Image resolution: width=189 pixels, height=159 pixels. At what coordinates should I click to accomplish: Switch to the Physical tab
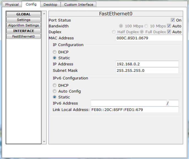tap(12, 5)
